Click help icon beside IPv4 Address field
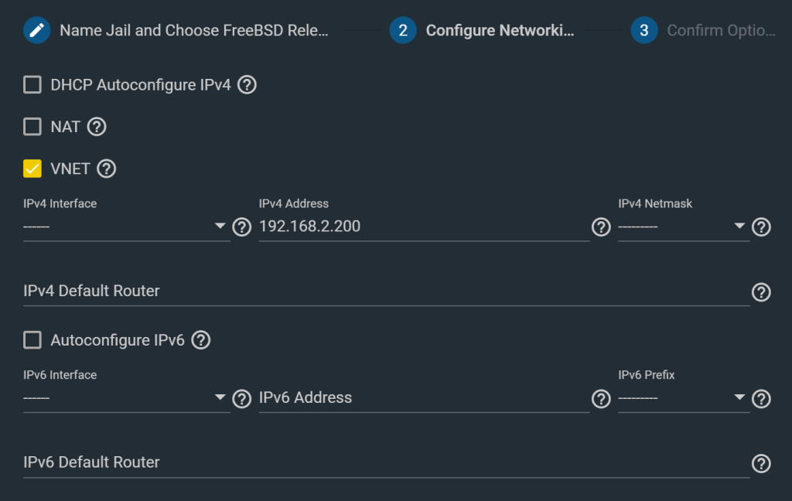This screenshot has width=792, height=501. [x=601, y=227]
